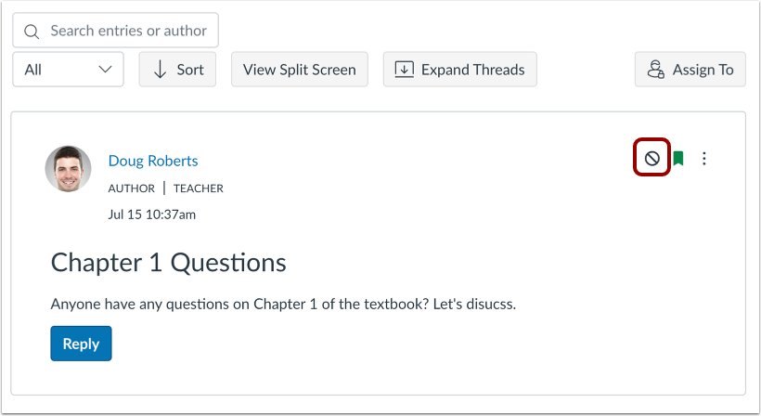761x416 pixels.
Task: Expand all discussion threads
Action: [x=459, y=70]
